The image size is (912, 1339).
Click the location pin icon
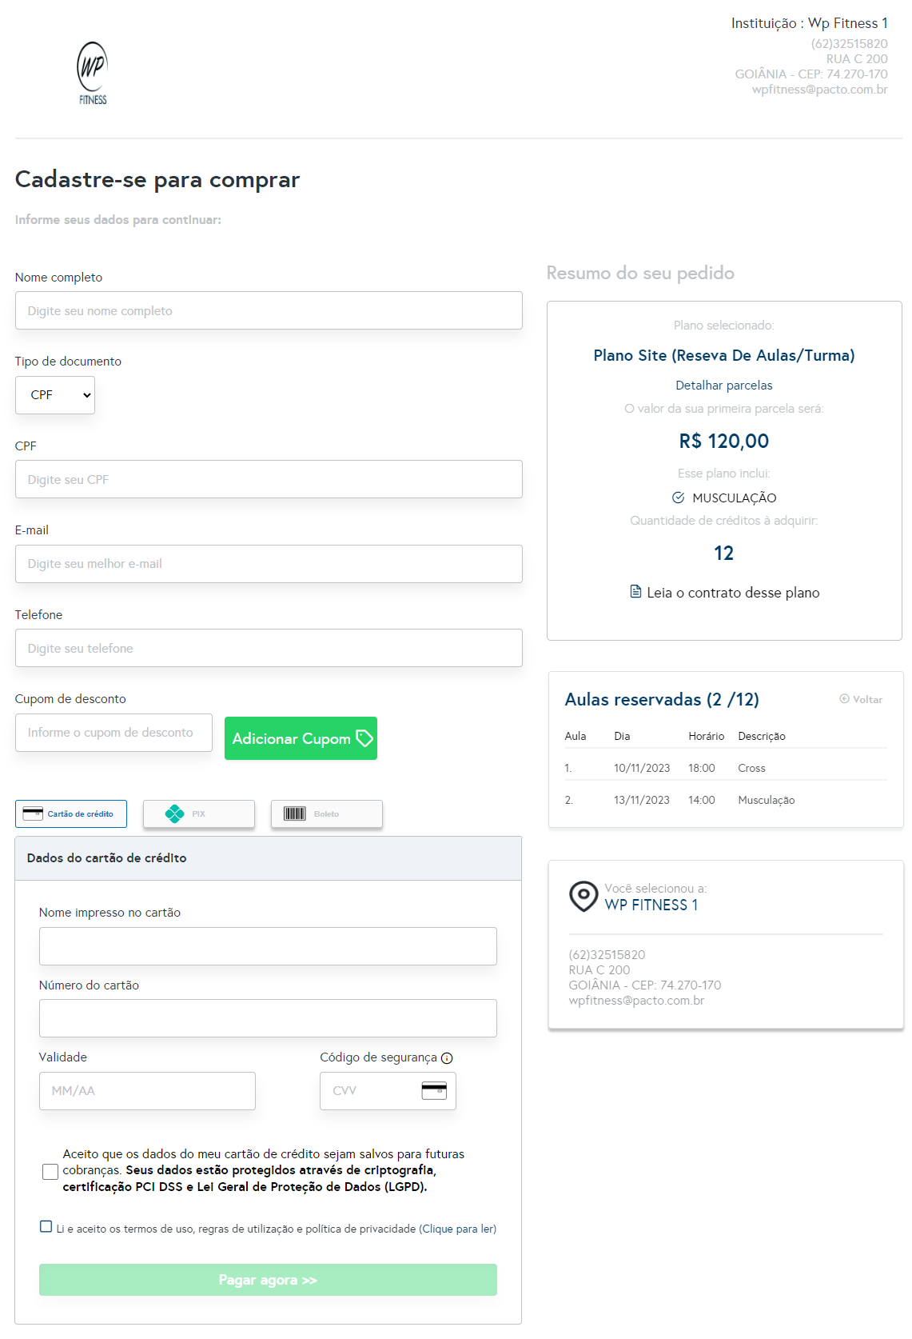click(583, 896)
